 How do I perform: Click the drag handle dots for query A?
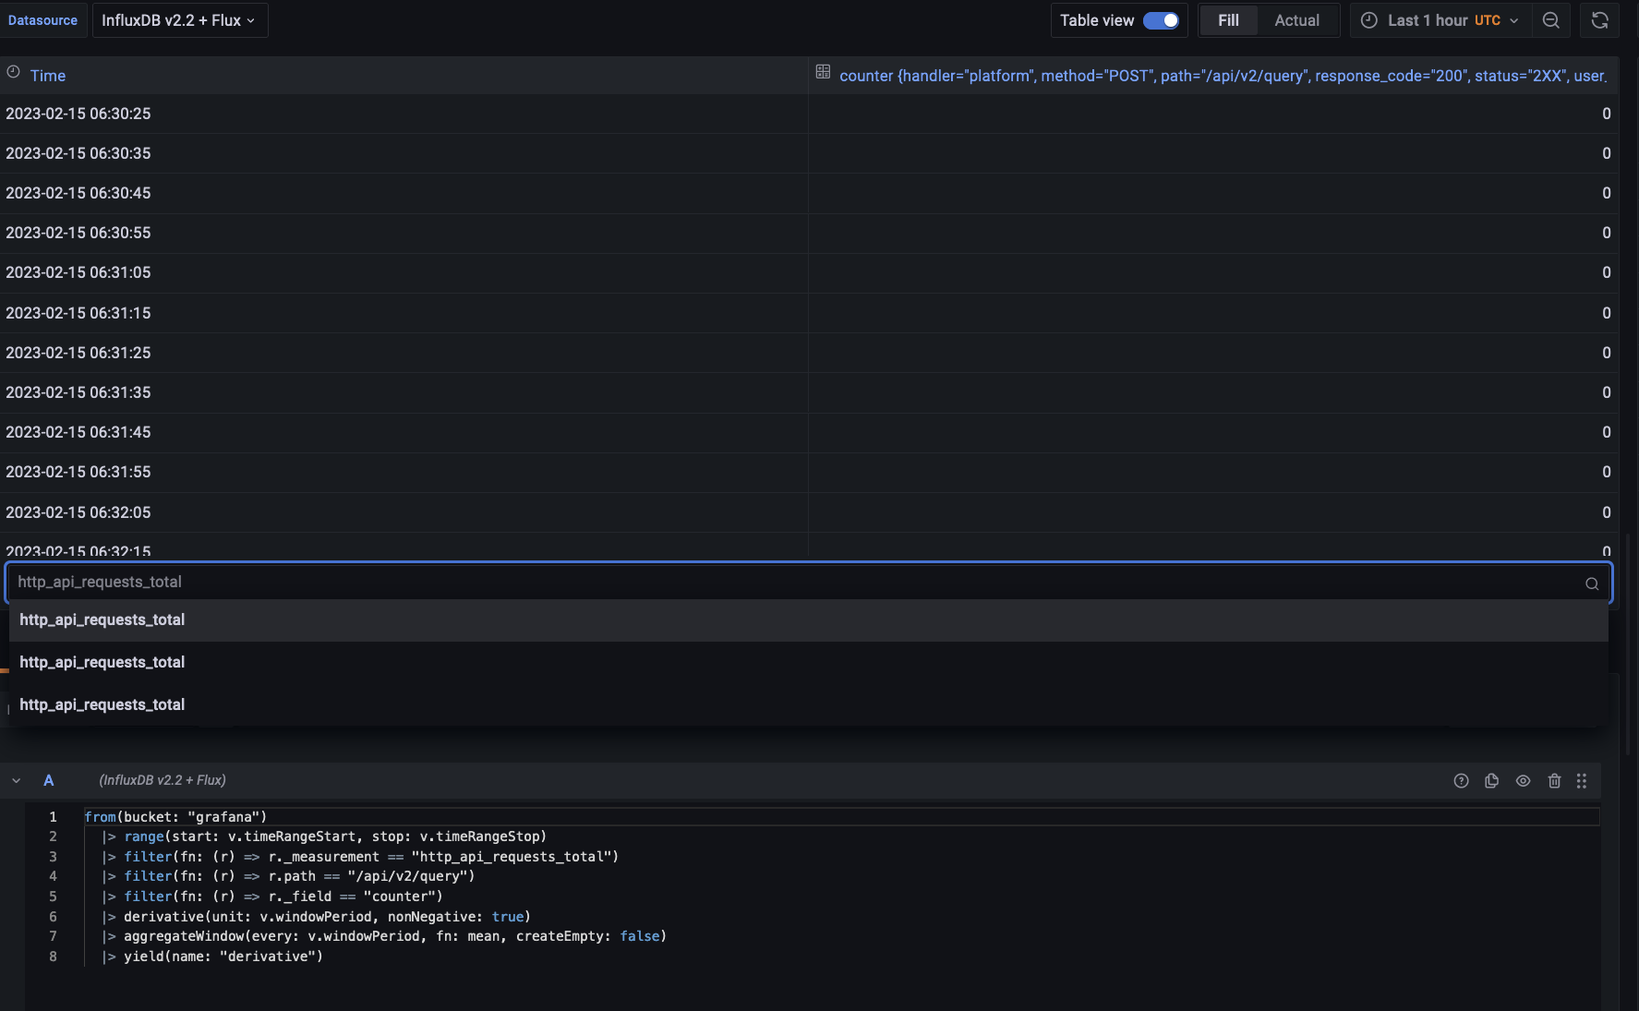coord(1582,780)
